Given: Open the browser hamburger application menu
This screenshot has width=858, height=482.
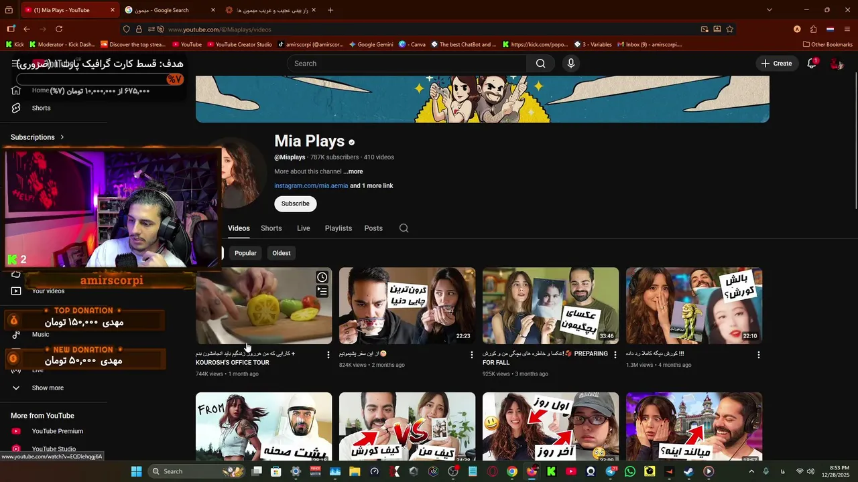Looking at the screenshot, I should pos(848,29).
